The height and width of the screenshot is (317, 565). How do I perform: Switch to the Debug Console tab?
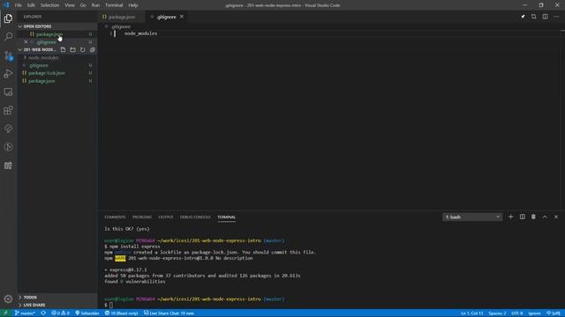click(195, 217)
